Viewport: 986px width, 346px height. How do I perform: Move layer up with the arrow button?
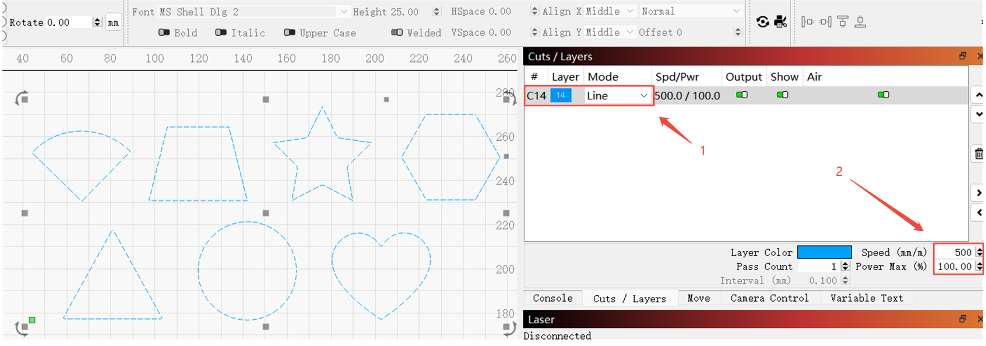pyautogui.click(x=978, y=95)
